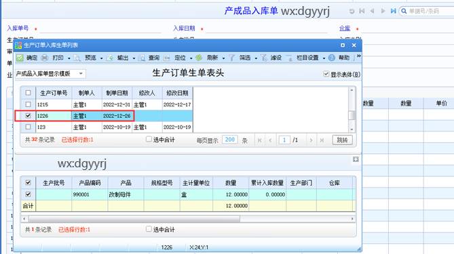Click the 滤设 toolbar label

pyautogui.click(x=276, y=58)
